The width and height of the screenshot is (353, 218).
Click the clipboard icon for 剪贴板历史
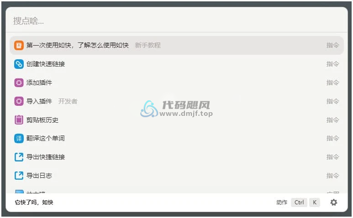click(19, 120)
